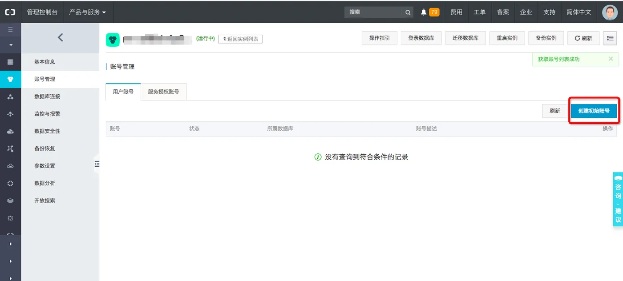
Task: Click 重启实例 button
Action: tap(507, 38)
